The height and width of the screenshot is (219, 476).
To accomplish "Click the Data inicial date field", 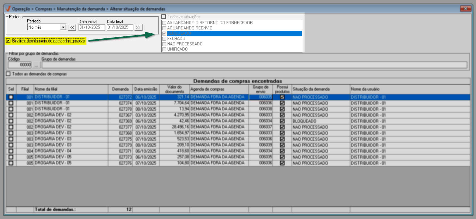I will (x=92, y=27).
